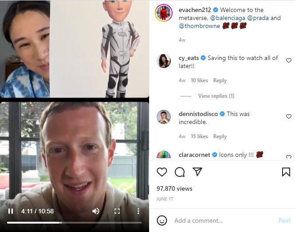Open the video three-dot options menu

point(138,211)
